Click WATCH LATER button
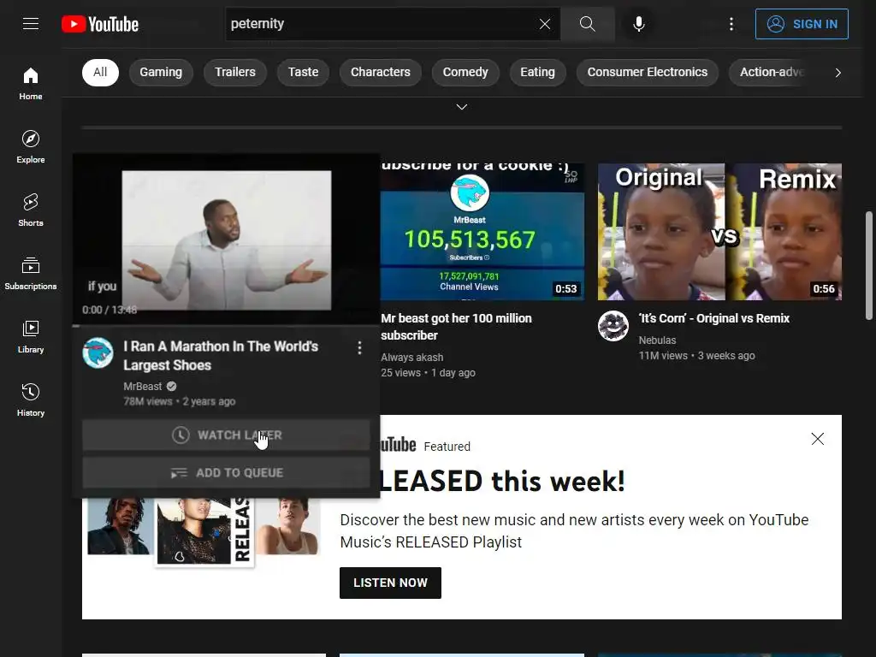This screenshot has width=876, height=657. 226,435
